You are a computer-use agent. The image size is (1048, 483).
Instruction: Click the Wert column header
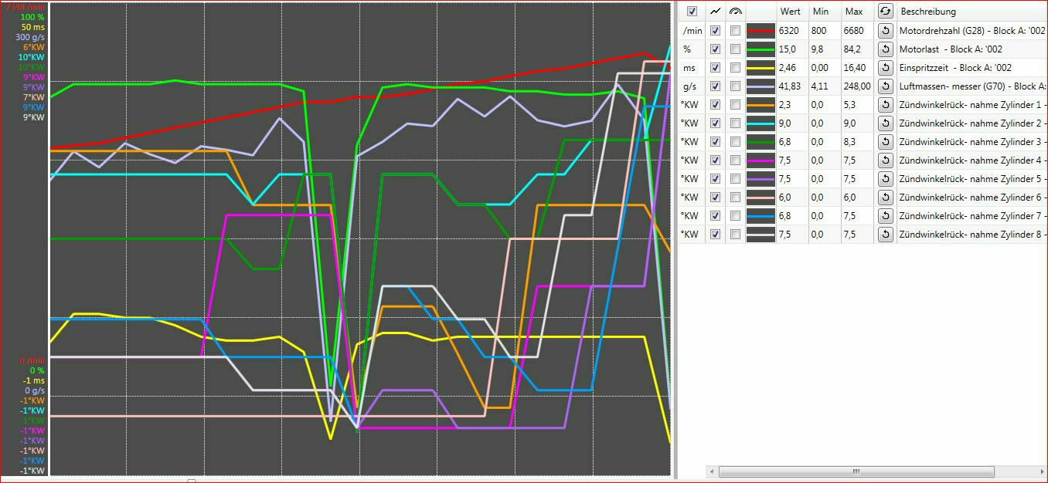click(x=791, y=12)
